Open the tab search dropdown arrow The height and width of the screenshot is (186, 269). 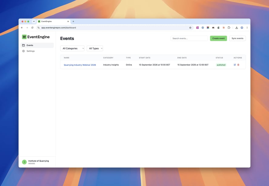[x=34, y=21]
